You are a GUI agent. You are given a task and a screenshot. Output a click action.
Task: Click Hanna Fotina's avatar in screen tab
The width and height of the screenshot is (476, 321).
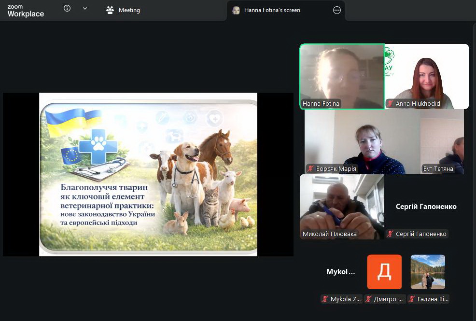[x=236, y=10]
